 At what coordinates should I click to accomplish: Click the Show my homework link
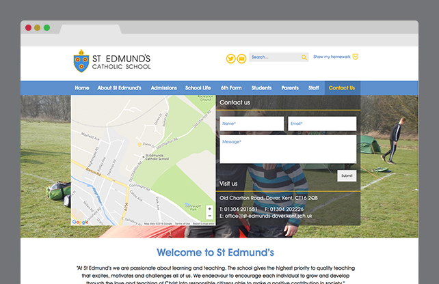click(331, 57)
